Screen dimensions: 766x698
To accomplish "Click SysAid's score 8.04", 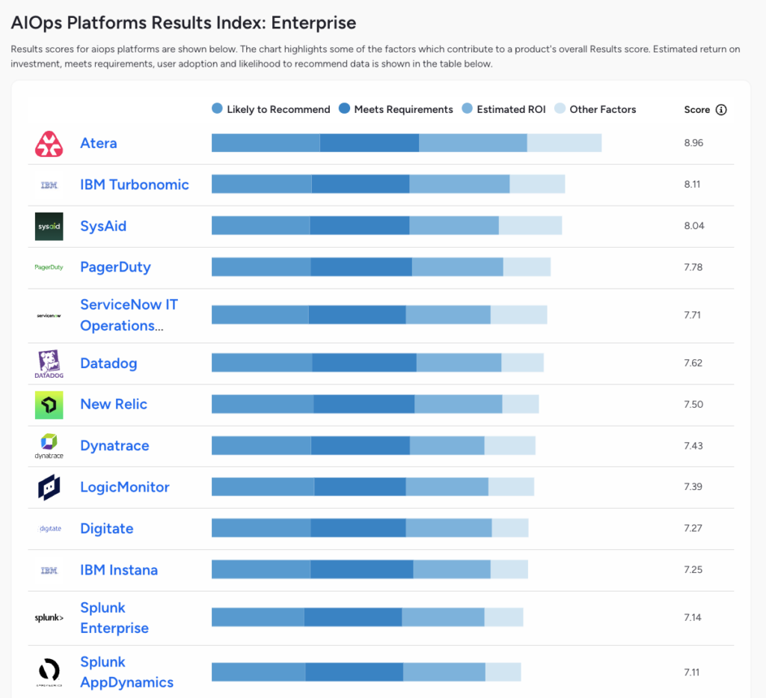I will click(693, 226).
